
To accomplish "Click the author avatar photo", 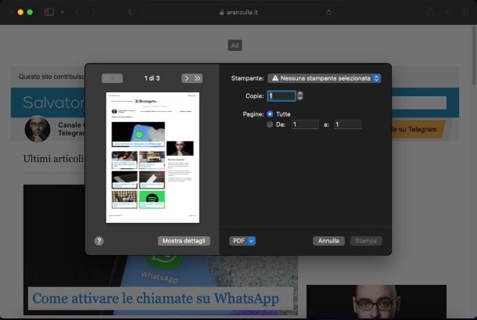I will coord(38,129).
